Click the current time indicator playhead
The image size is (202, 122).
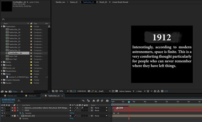pyautogui.click(x=129, y=102)
